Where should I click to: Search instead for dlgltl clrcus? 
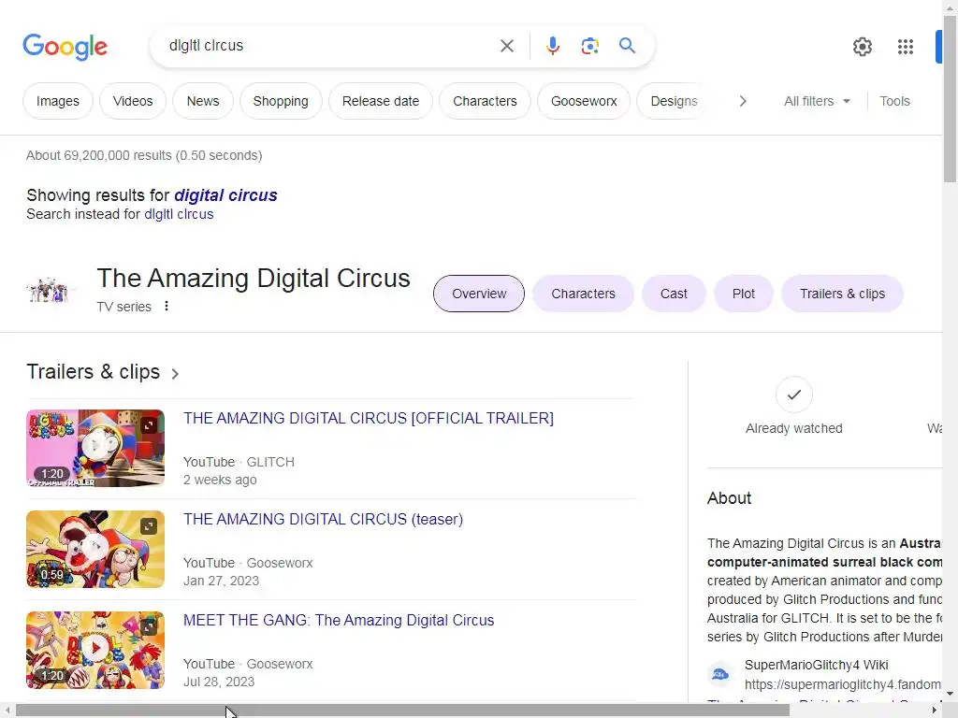coord(179,214)
